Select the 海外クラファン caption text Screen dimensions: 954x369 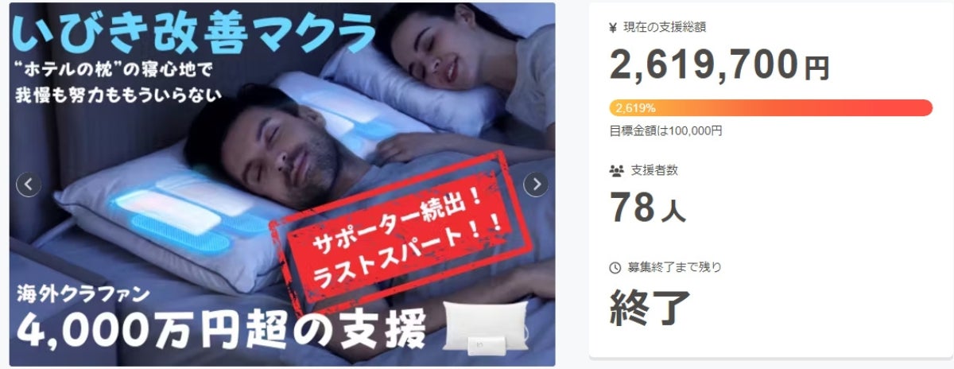point(82,293)
